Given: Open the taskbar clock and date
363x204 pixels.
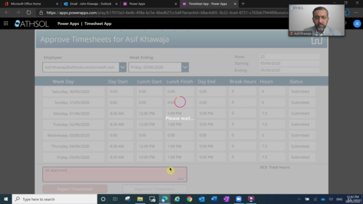Looking at the screenshot, I should pyautogui.click(x=353, y=199).
